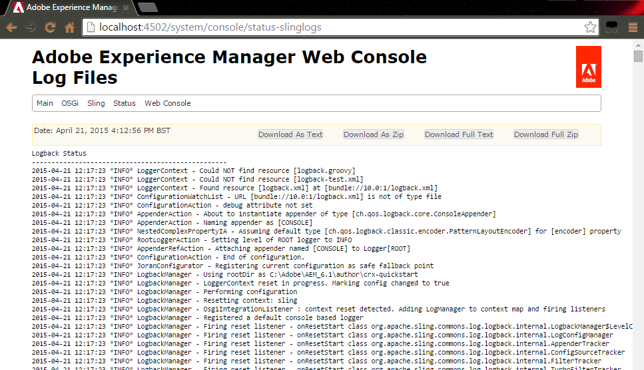Reload the page with the refresh icon
The image size is (644, 370).
pos(50,27)
